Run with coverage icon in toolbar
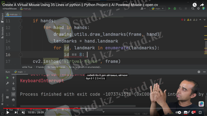This screenshot has height=116, width=207. pyautogui.click(x=180, y=9)
